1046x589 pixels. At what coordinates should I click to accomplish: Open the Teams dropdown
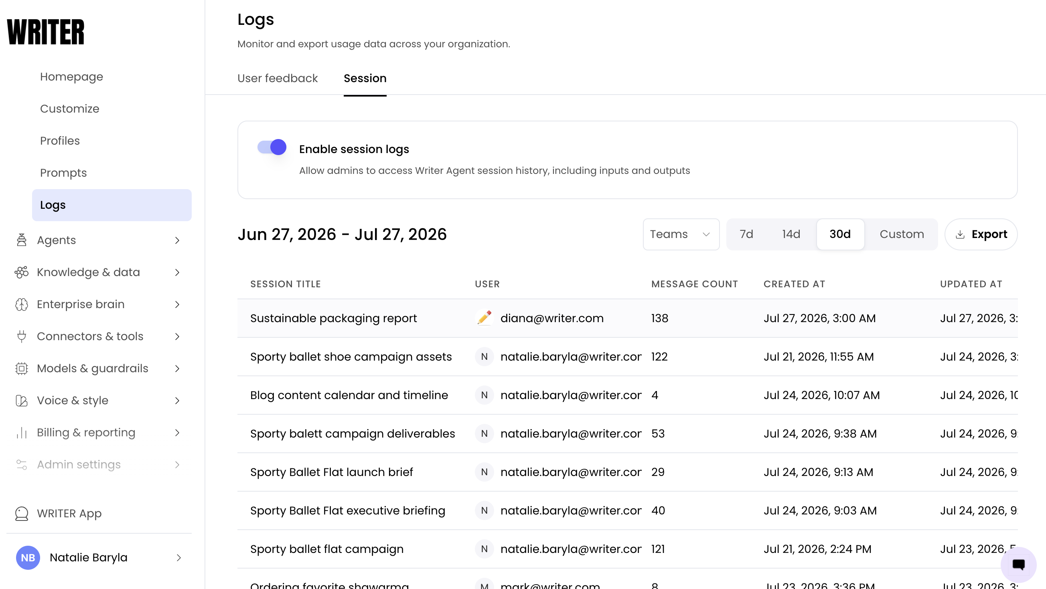681,234
